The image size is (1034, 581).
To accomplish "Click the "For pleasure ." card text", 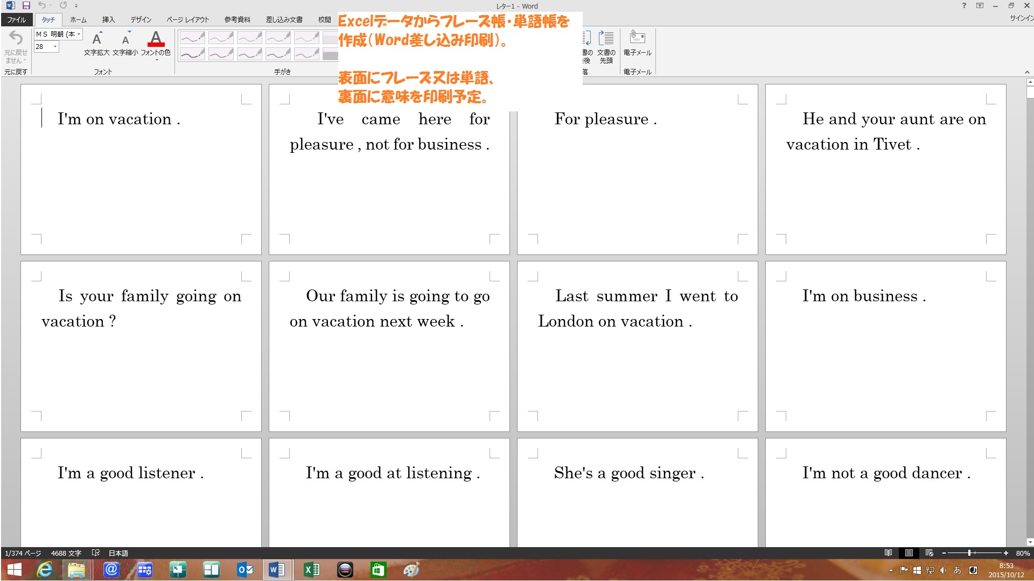I will (x=605, y=119).
